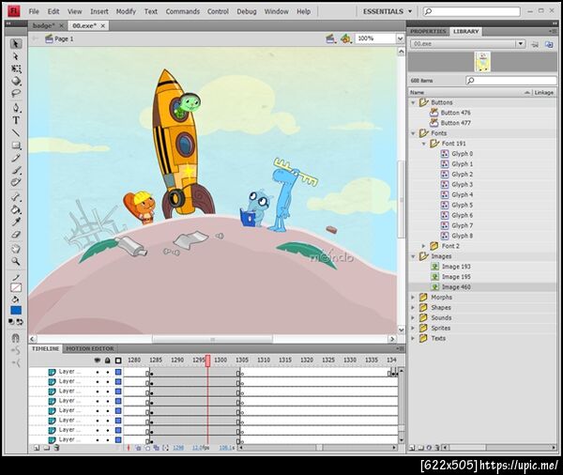Open the ESSENTIALS workspace dropdown
This screenshot has width=563, height=475.
click(x=387, y=11)
